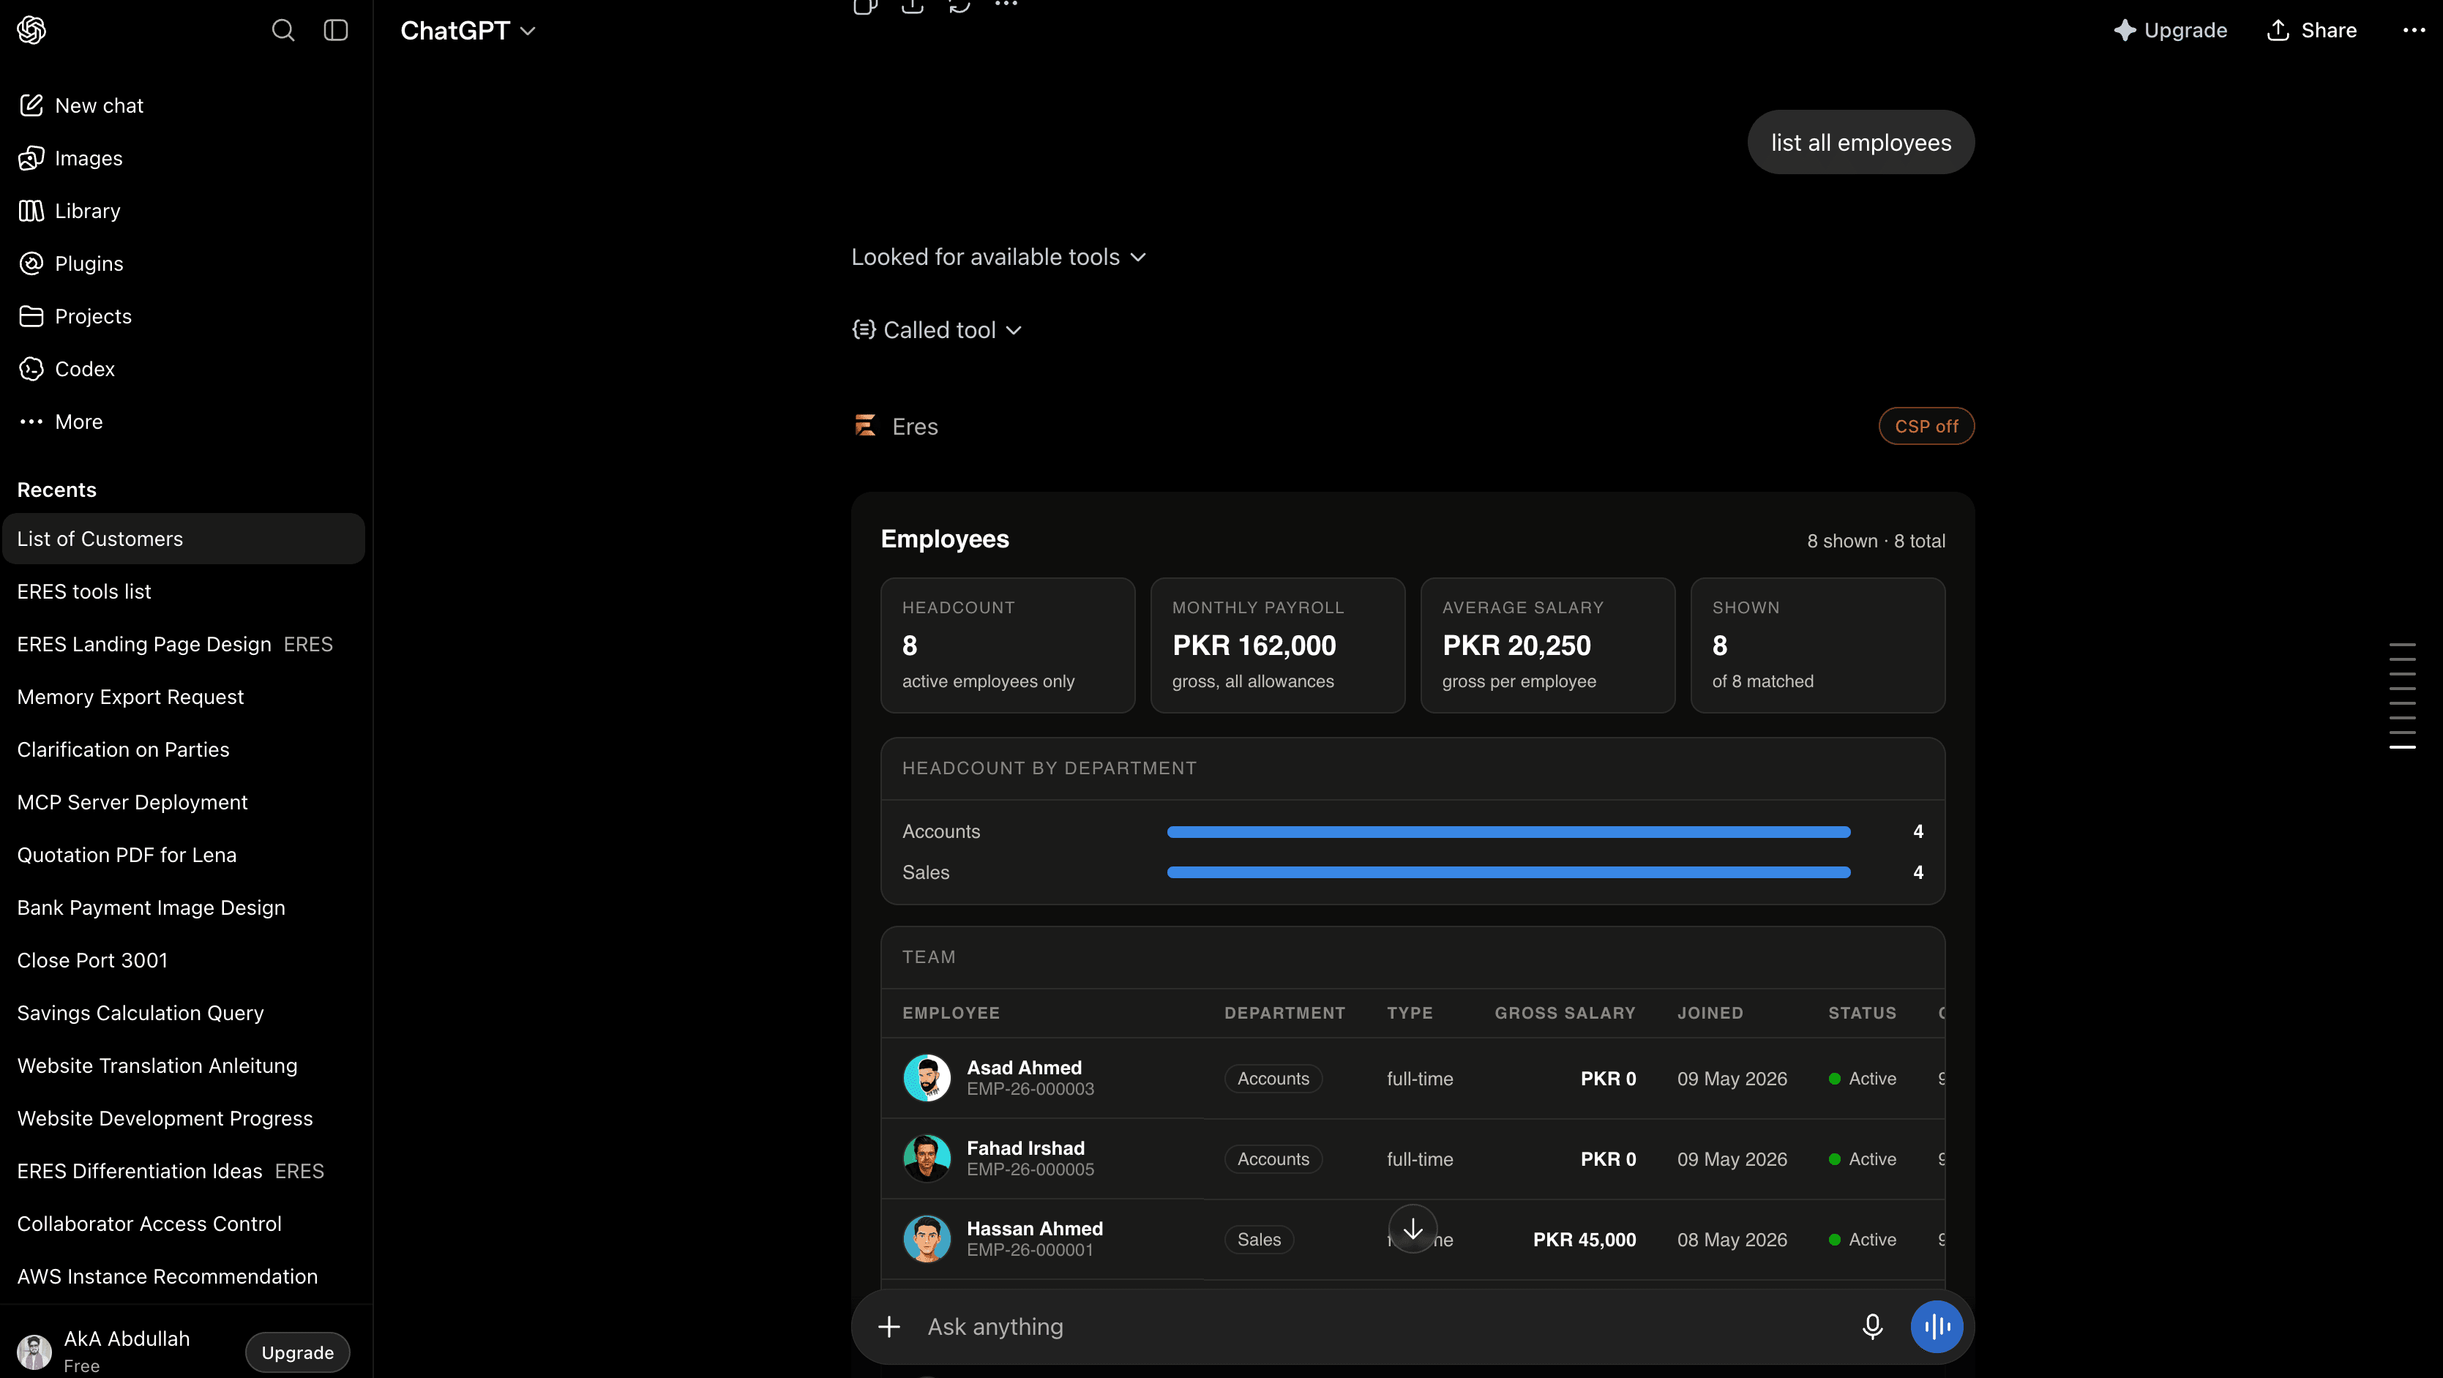Click the CSP off badge

(1926, 426)
